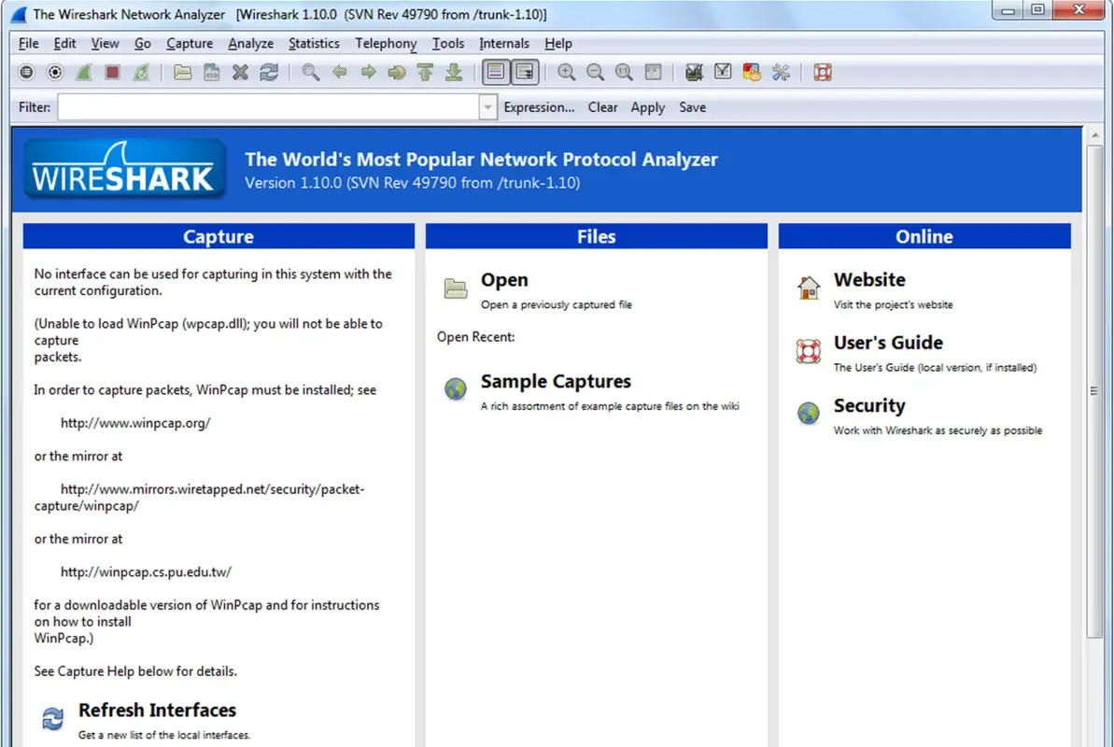Screen dimensions: 1114x747
Task: Start a new live capture
Action: 82,72
